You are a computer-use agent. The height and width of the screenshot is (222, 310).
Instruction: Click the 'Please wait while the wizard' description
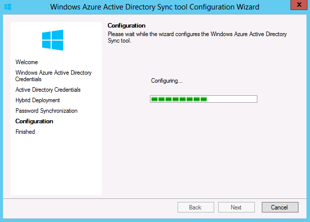tap(197, 37)
